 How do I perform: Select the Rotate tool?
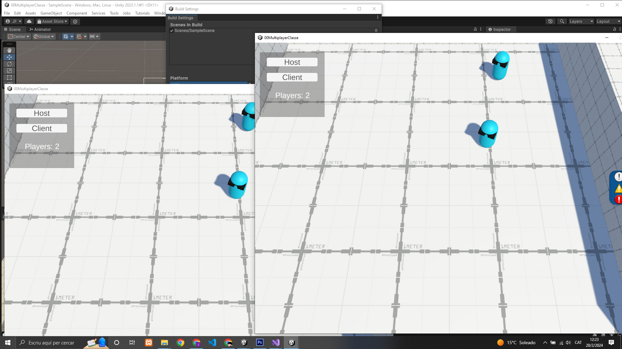[x=9, y=64]
